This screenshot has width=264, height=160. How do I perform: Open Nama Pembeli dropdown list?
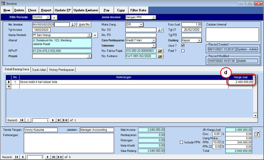[x=89, y=35]
